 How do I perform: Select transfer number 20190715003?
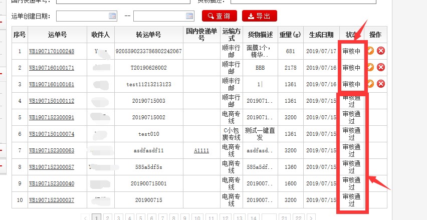tap(149, 101)
